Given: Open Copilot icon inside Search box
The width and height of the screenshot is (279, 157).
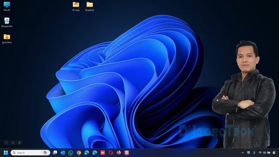Looking at the screenshot, I should click(x=45, y=153).
